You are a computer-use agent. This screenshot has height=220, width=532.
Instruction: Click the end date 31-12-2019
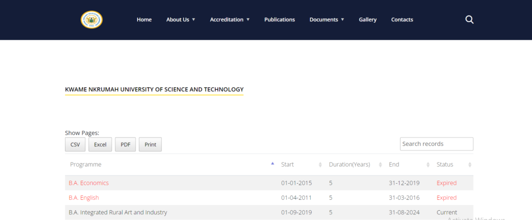pyautogui.click(x=404, y=183)
